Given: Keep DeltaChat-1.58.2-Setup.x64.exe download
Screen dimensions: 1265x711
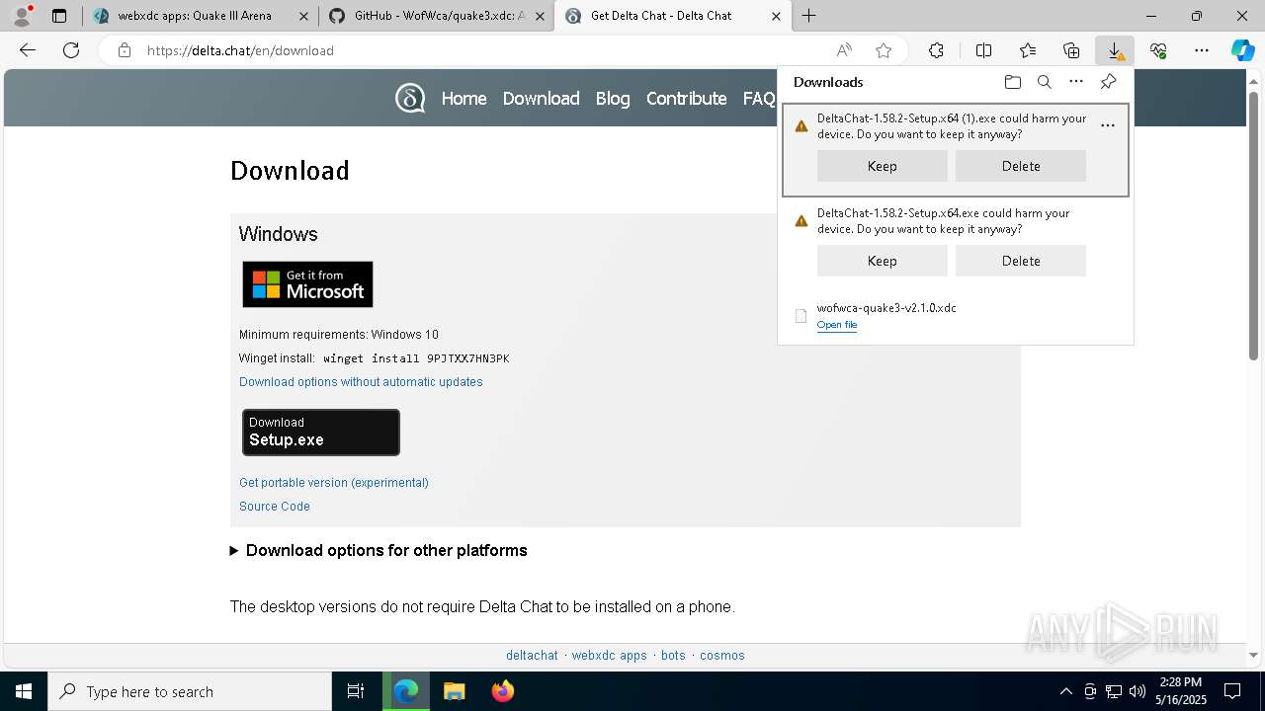Looking at the screenshot, I should click(882, 261).
